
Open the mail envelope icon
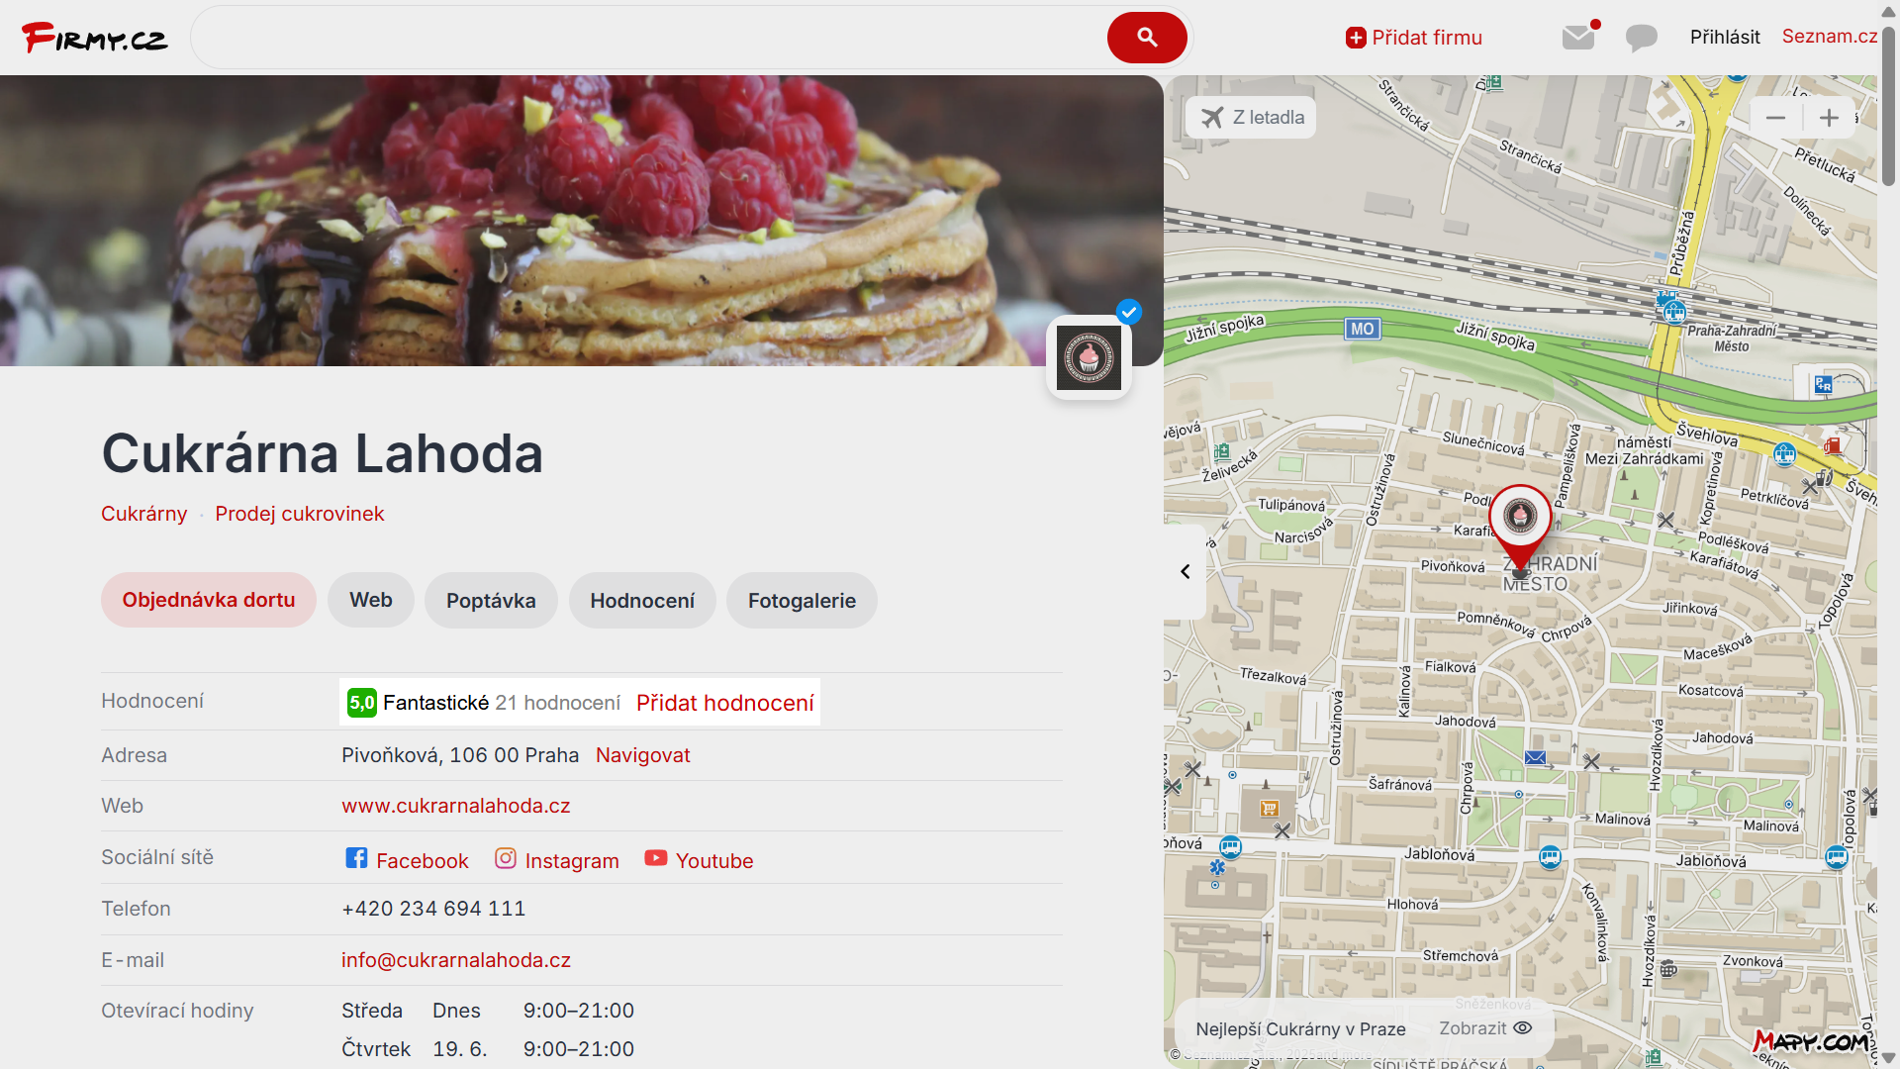click(x=1578, y=38)
